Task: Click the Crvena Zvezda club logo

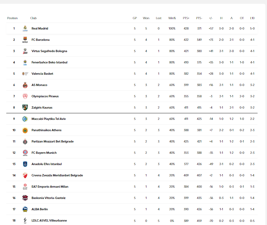Action: [x=25, y=175]
